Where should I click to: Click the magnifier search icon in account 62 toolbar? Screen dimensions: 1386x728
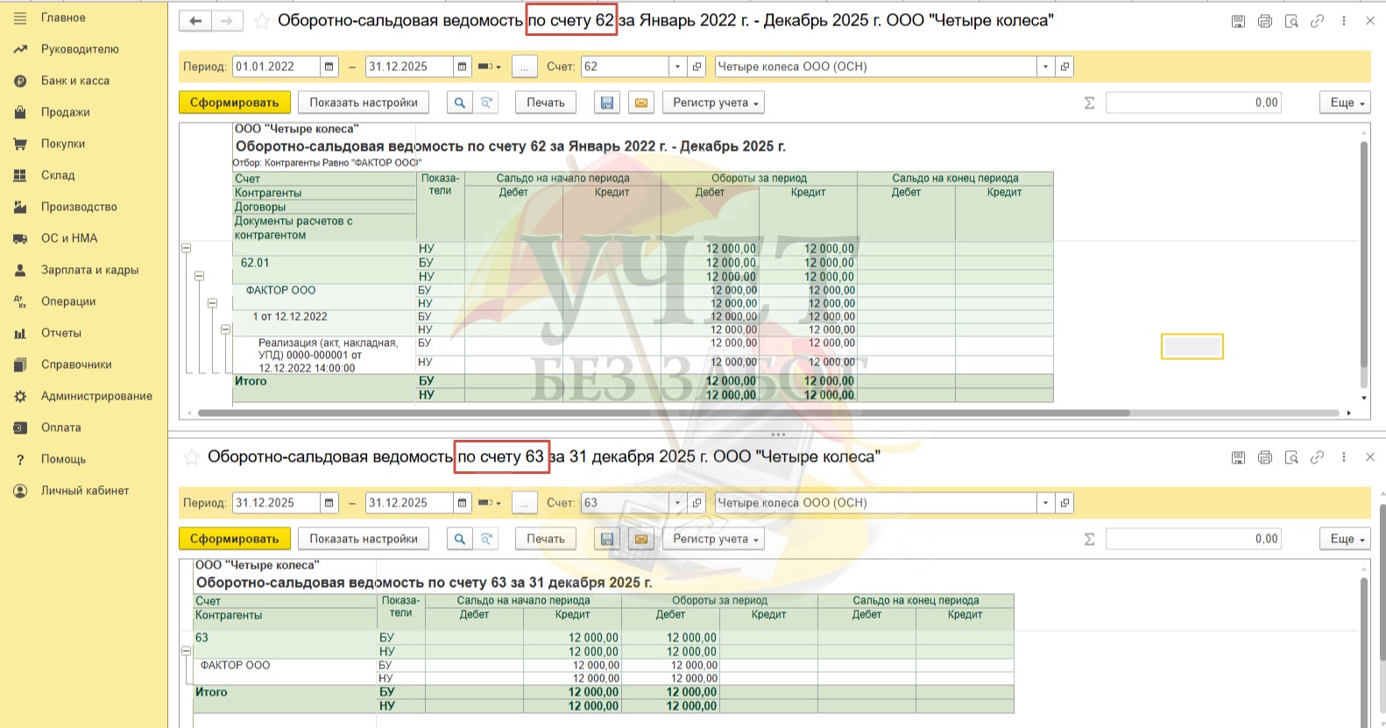(x=459, y=102)
